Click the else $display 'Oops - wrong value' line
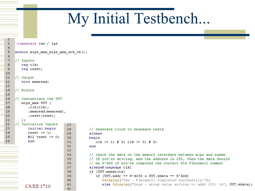 pos(177,185)
